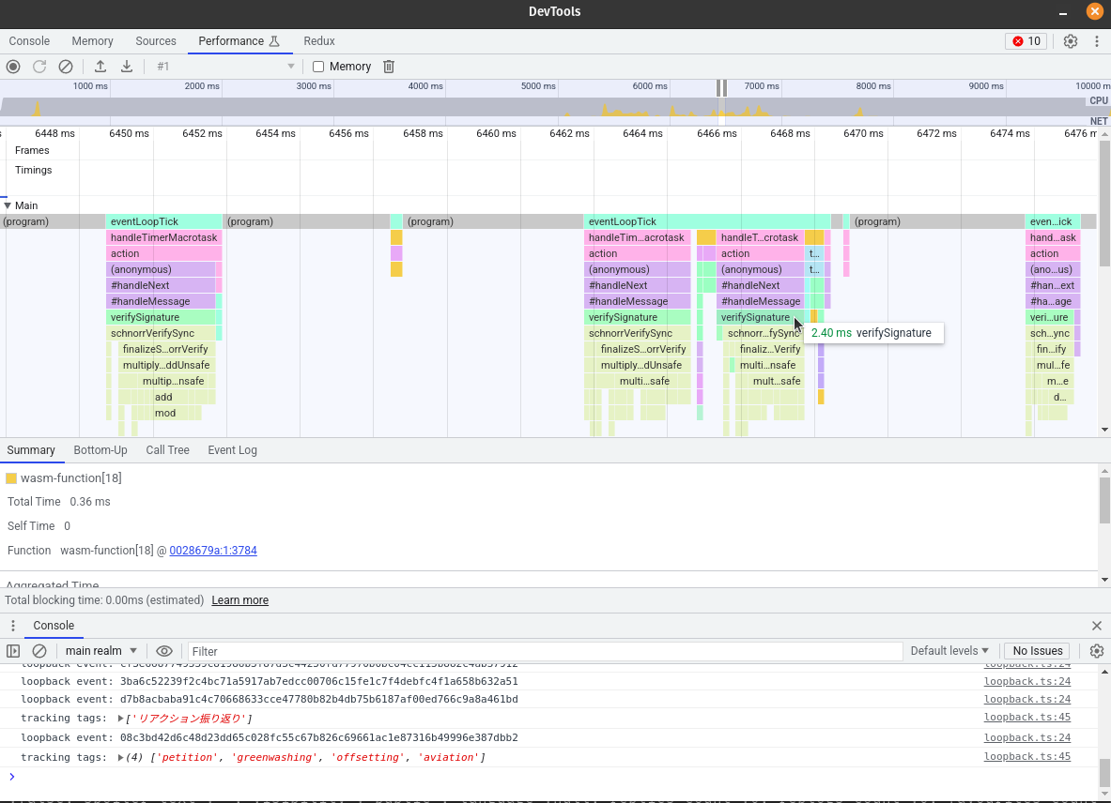Expand the petition tracking tags array
The width and height of the screenshot is (1111, 803).
(x=121, y=758)
